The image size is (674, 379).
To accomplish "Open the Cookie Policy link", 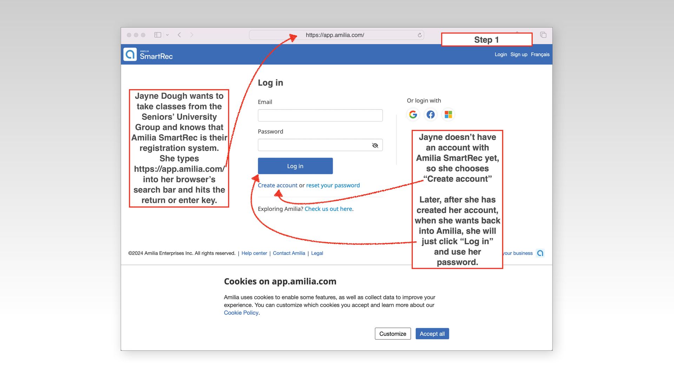I will click(241, 313).
